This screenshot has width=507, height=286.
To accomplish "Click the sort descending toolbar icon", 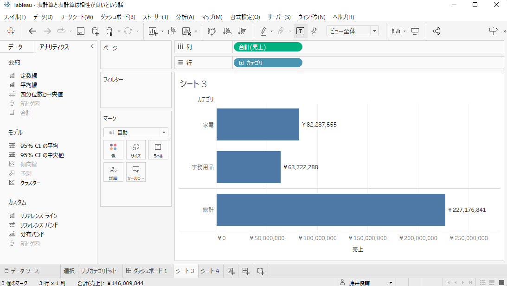I will pyautogui.click(x=242, y=31).
